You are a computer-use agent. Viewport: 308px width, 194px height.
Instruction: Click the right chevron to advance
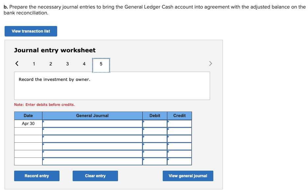210,63
